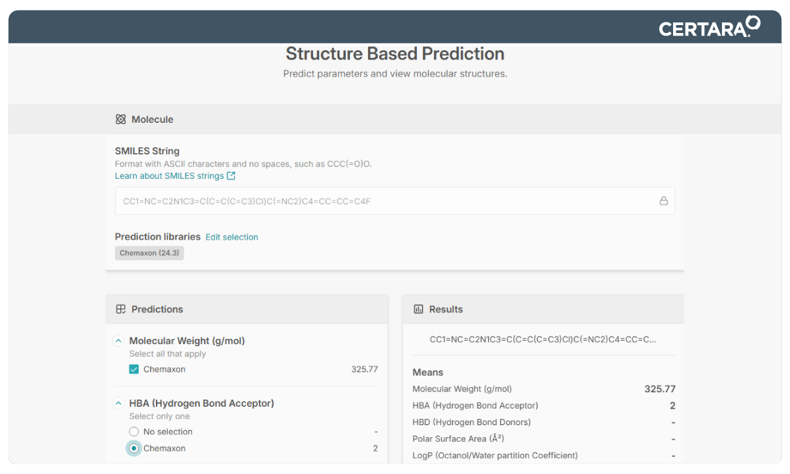Collapse the HBA Hydrogen Bond Acceptor chevron
790x474 pixels.
118,403
